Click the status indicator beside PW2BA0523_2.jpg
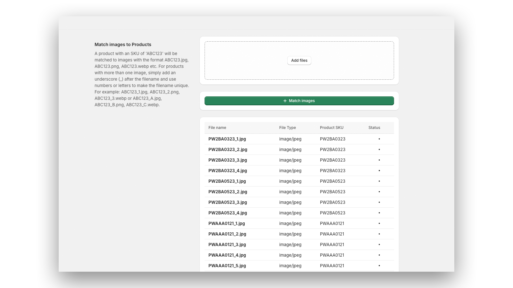 point(379,192)
